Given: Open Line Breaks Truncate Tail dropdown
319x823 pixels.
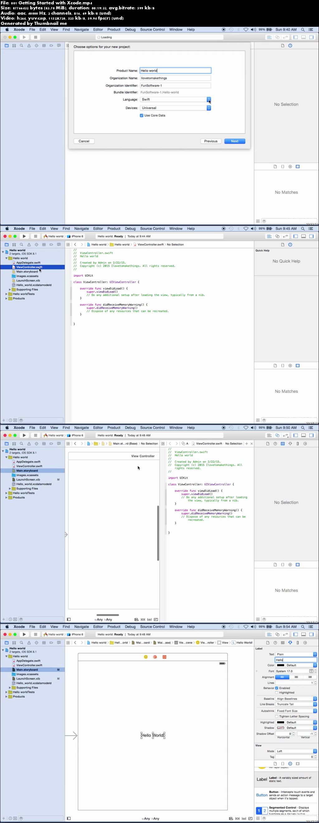Looking at the screenshot, I should [x=296, y=704].
